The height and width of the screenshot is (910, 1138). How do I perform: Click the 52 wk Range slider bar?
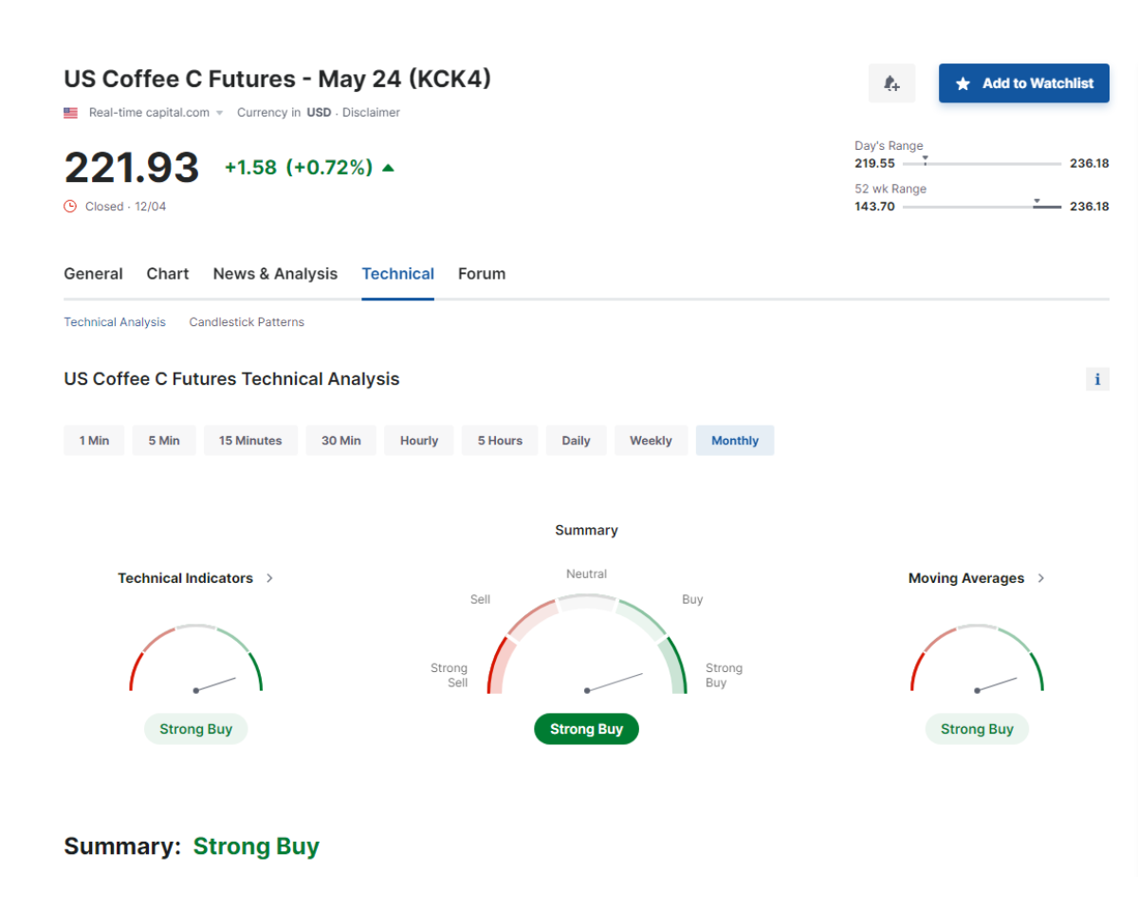(x=982, y=207)
